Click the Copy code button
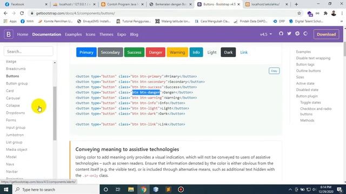This screenshot has width=346, height=194. click(x=274, y=71)
